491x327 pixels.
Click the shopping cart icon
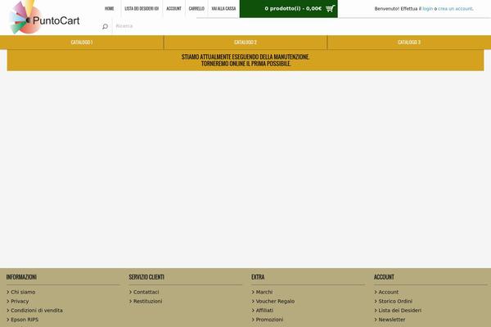click(330, 9)
